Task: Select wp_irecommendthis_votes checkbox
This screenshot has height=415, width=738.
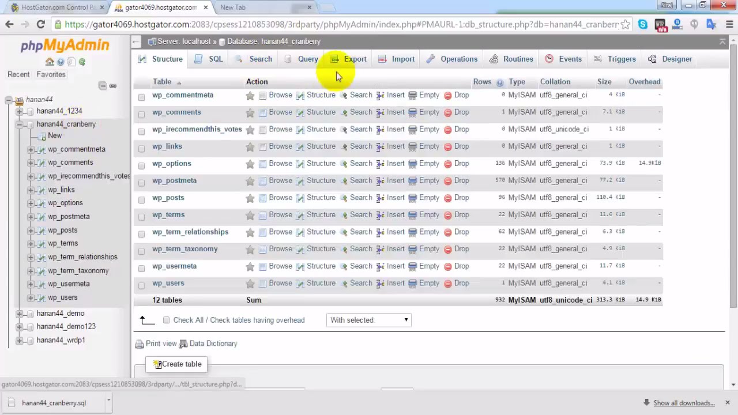Action: coord(141,131)
